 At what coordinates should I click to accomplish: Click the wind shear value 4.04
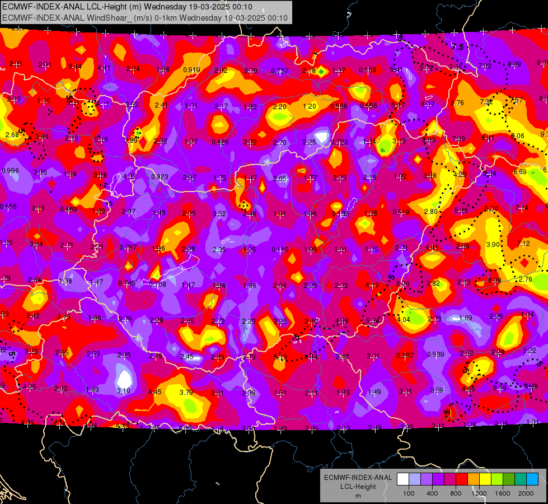pyautogui.click(x=404, y=319)
